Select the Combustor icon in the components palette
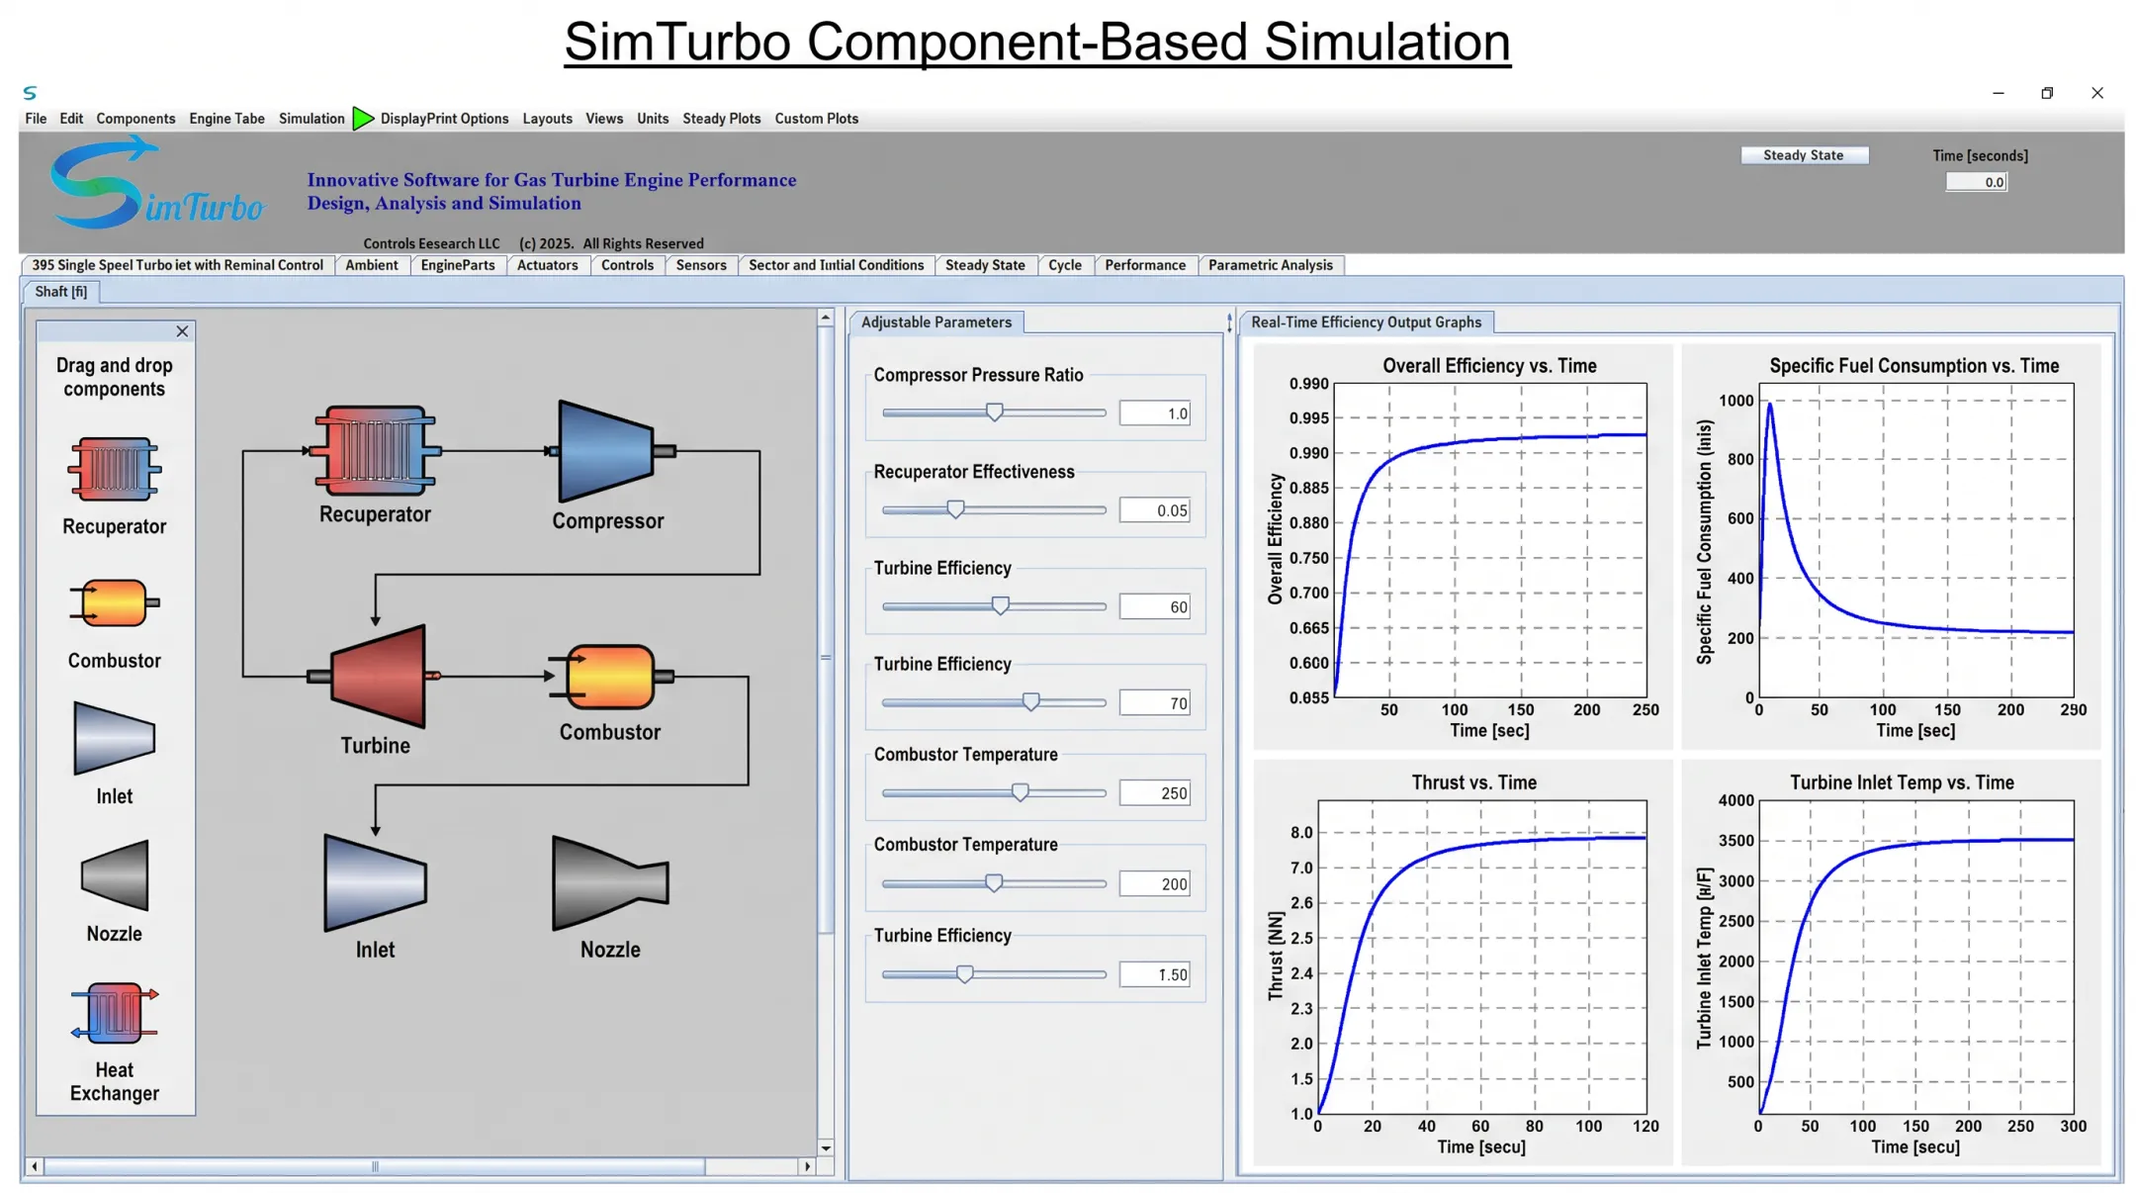The image size is (2136, 1193). pyautogui.click(x=114, y=602)
